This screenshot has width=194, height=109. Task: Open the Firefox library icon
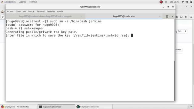pyautogui.click(x=177, y=17)
